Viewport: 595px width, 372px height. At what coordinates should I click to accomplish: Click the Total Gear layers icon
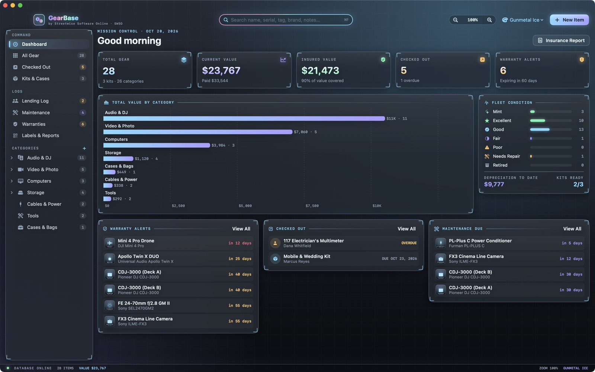(184, 60)
